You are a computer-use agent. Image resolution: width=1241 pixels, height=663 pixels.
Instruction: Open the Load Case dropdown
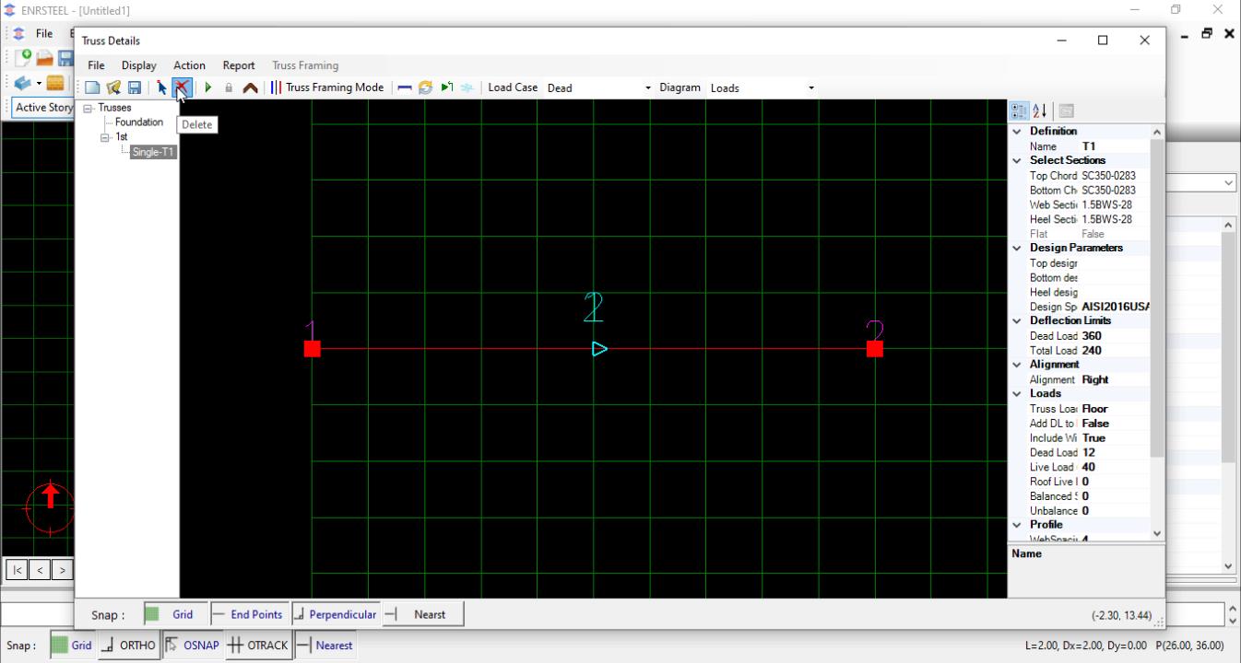[647, 88]
